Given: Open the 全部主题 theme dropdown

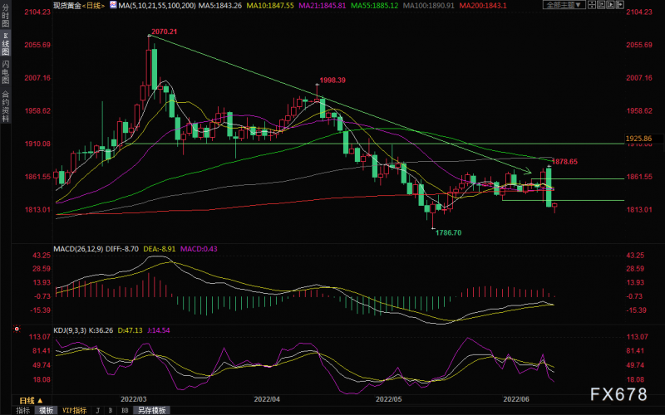Looking at the screenshot, I should (x=564, y=5).
